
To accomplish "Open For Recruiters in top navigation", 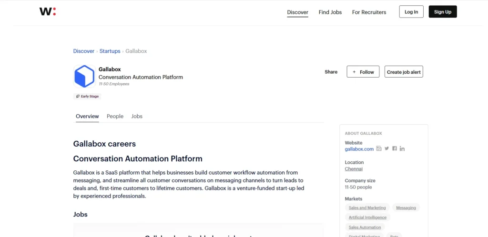I will [369, 12].
